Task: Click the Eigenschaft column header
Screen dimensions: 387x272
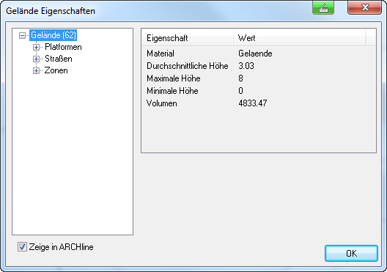Action: (x=188, y=38)
